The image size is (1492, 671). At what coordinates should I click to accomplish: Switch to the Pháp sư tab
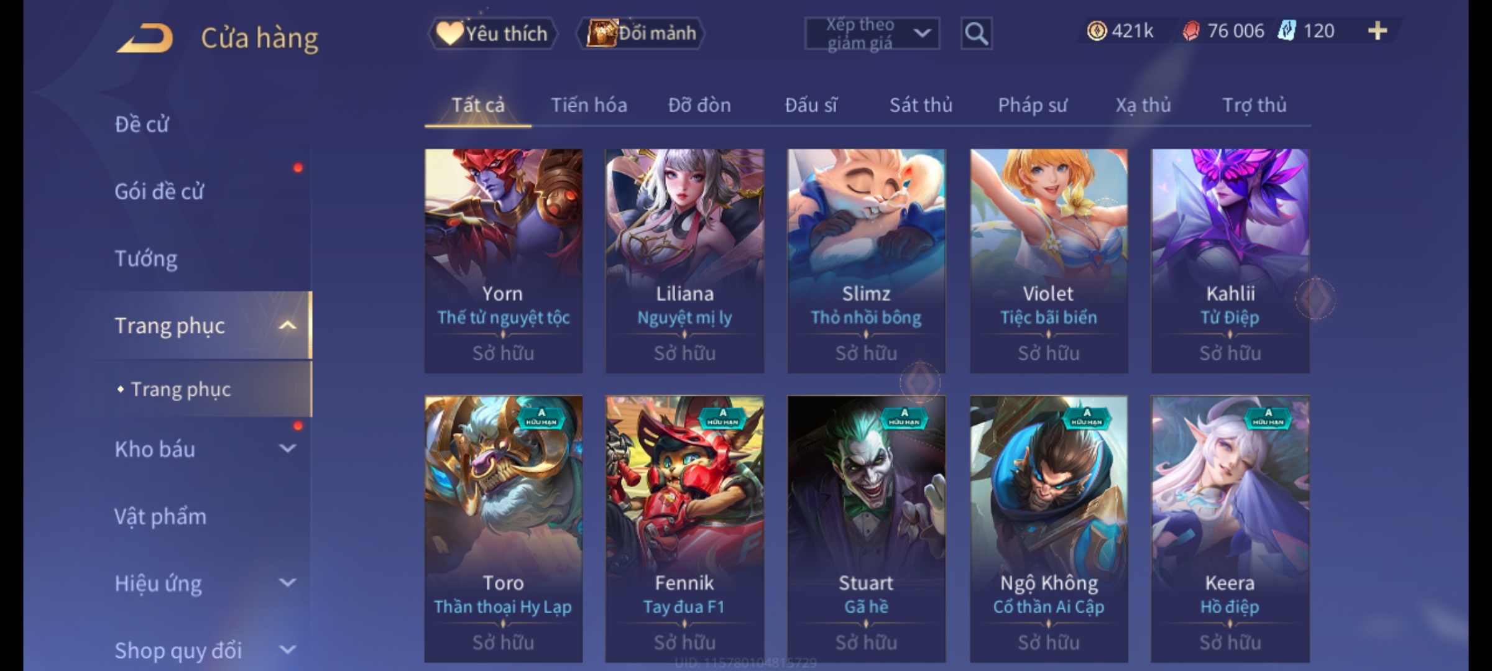(x=1033, y=105)
